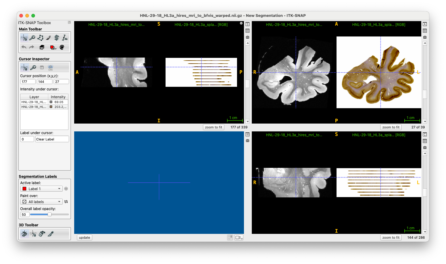This screenshot has width=446, height=264.
Task: Click the Redo arrow icon
Action: pos(32,47)
